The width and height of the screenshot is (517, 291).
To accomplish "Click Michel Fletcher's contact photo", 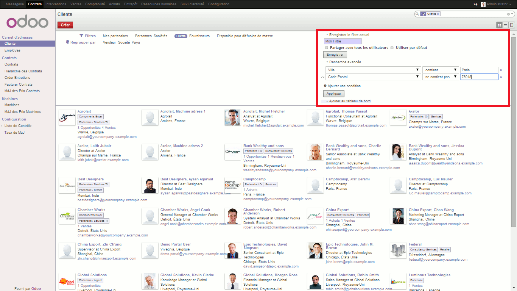I will coord(232,117).
